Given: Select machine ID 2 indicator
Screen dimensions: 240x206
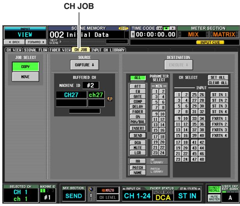Looking at the screenshot, I should click(x=48, y=191).
